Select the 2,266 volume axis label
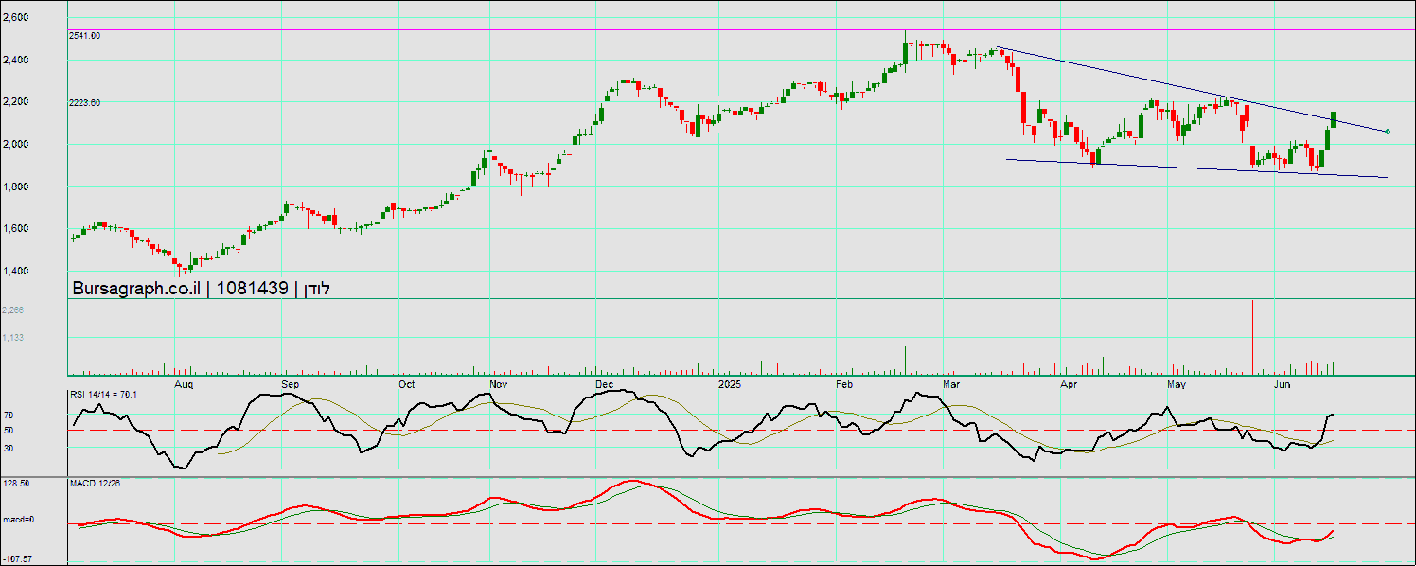The image size is (1416, 566). coord(13,310)
